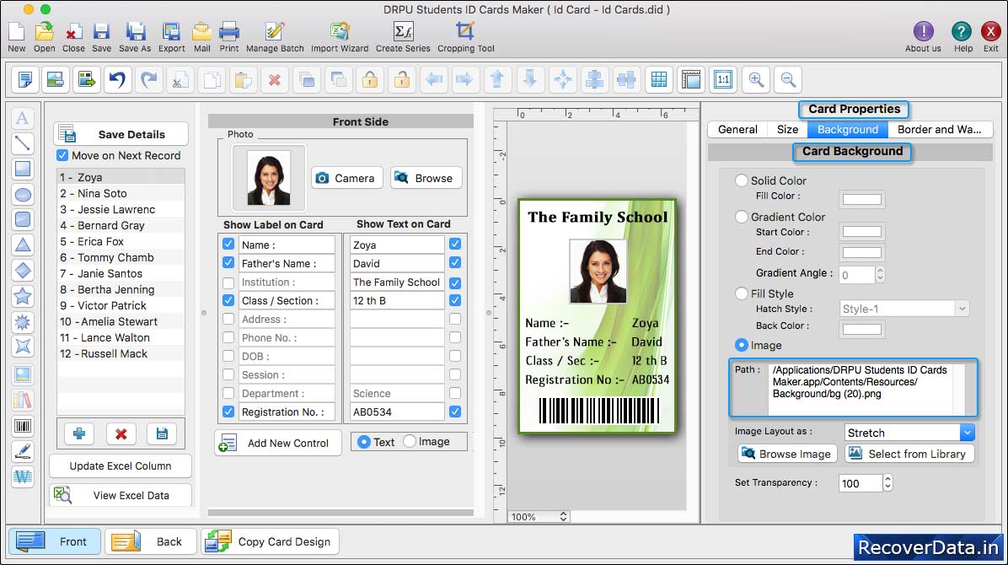Switch to the Front card side
Image resolution: width=1008 pixels, height=565 pixels.
coord(55,542)
